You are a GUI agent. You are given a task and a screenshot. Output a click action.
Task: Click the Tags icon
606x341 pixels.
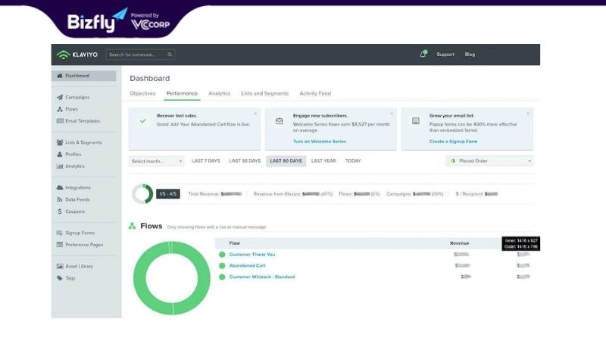coord(60,278)
